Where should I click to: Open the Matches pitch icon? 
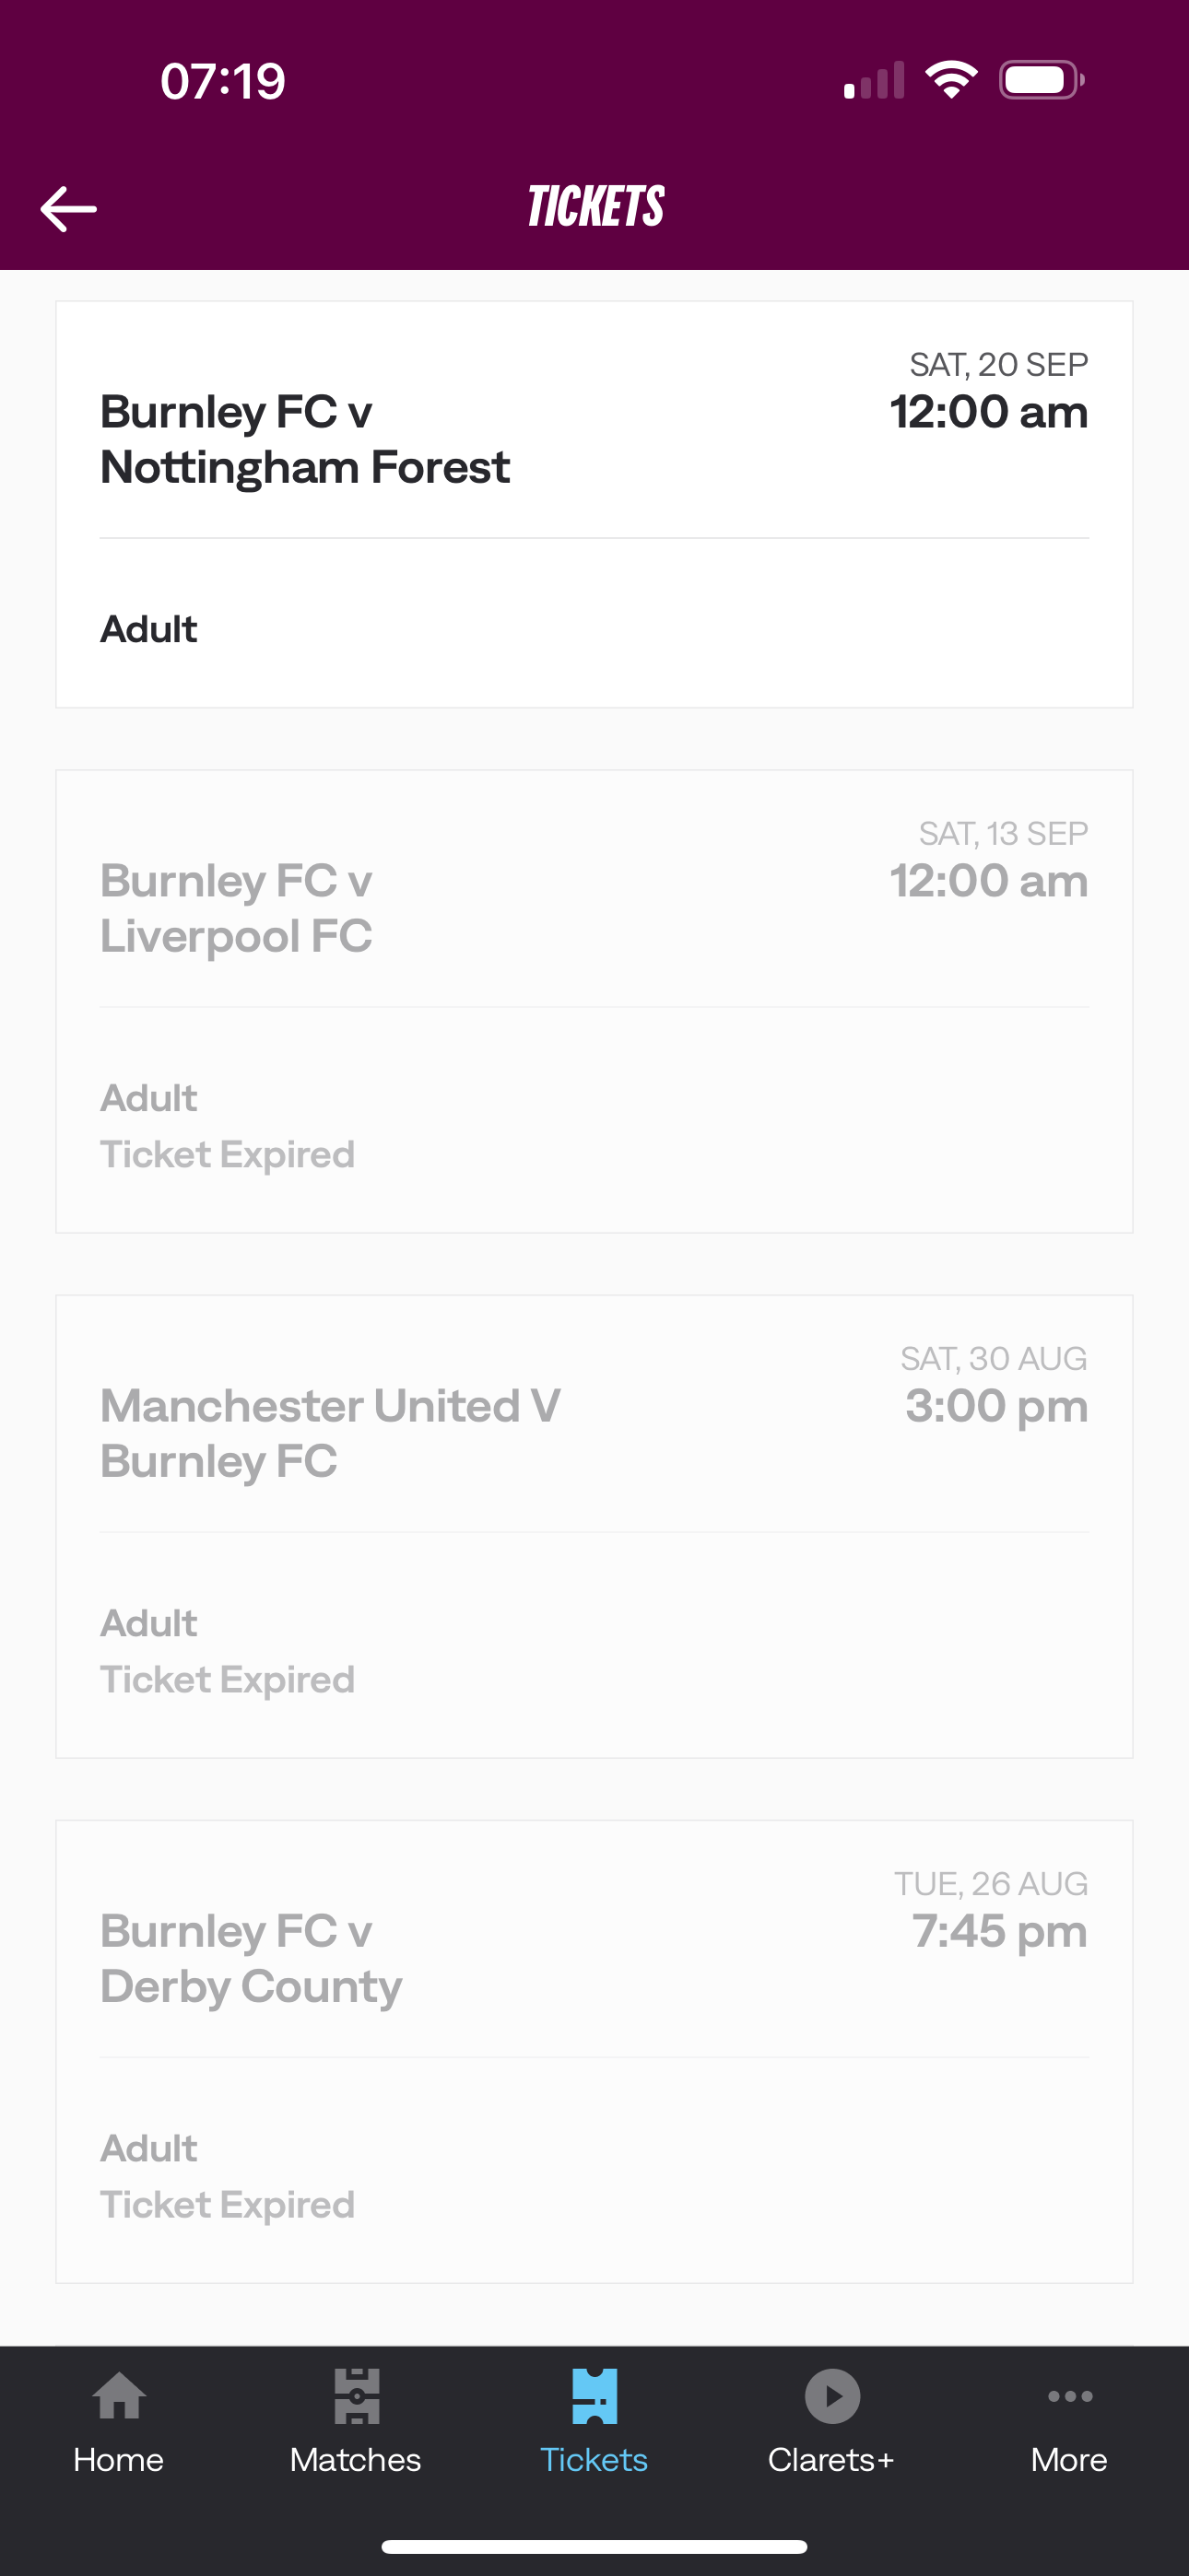357,2397
